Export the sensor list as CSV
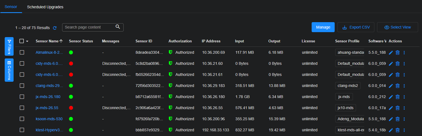Screen dimensions: 422x136 pos(356,27)
